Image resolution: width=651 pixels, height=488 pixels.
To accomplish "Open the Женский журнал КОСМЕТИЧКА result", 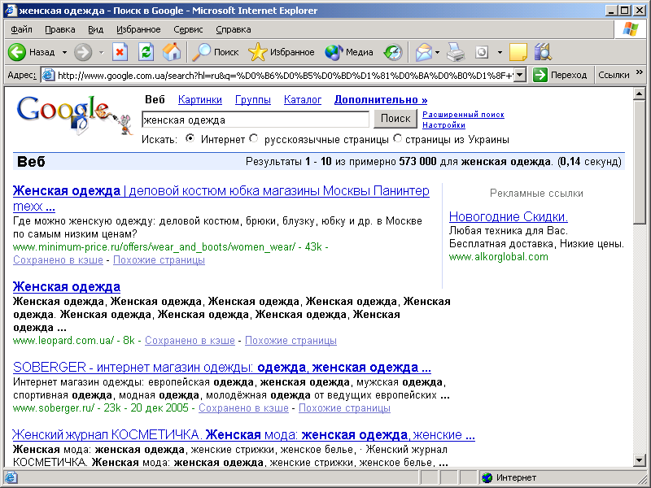I will click(243, 435).
